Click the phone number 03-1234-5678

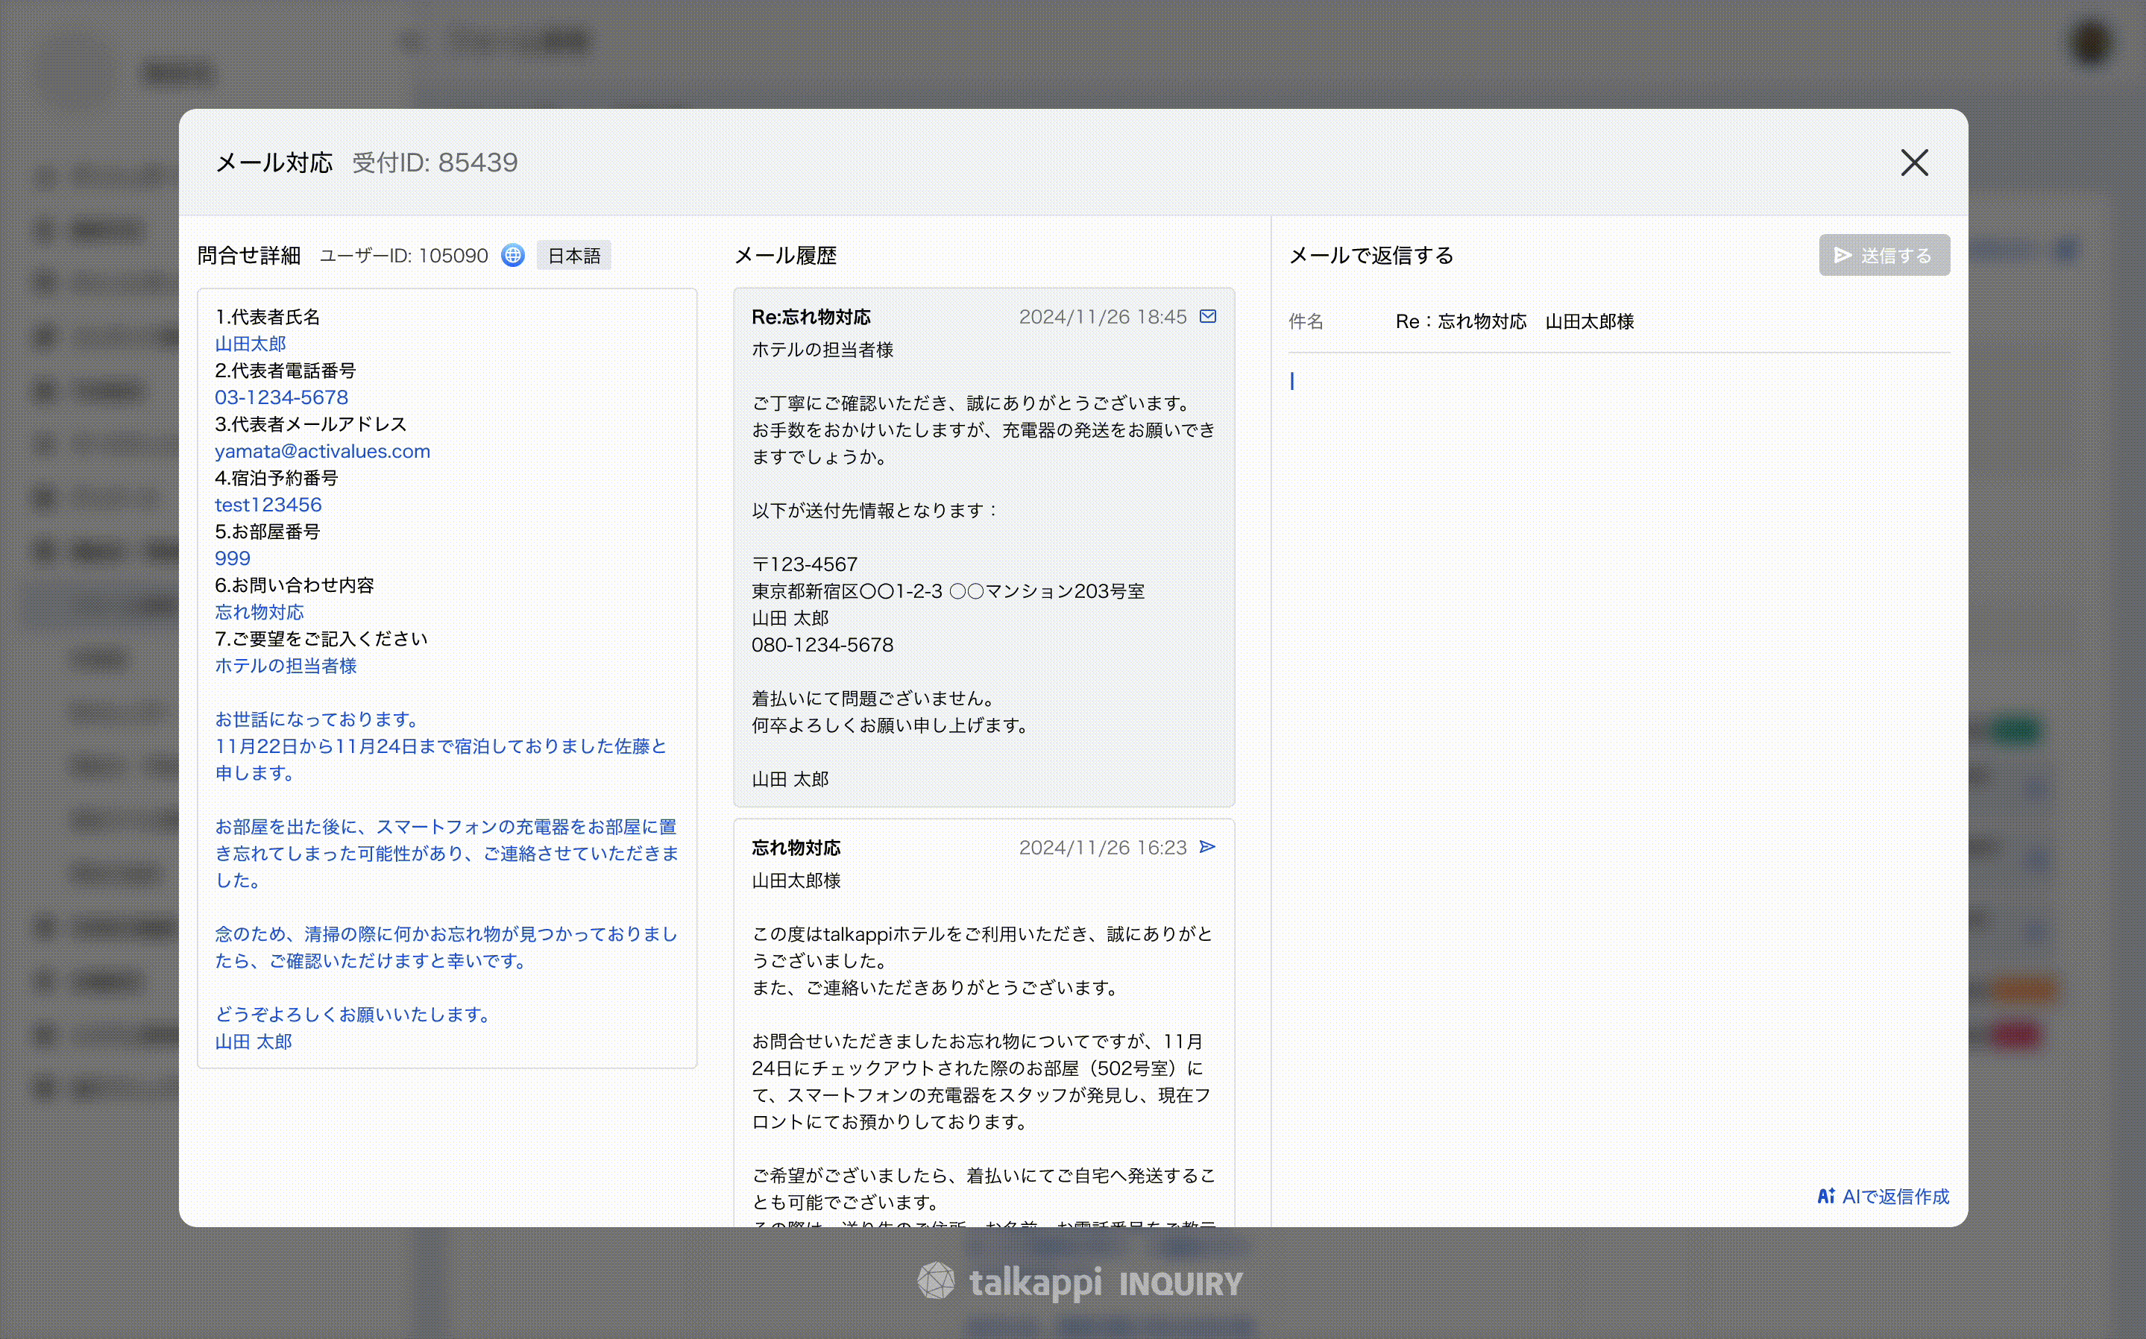281,397
